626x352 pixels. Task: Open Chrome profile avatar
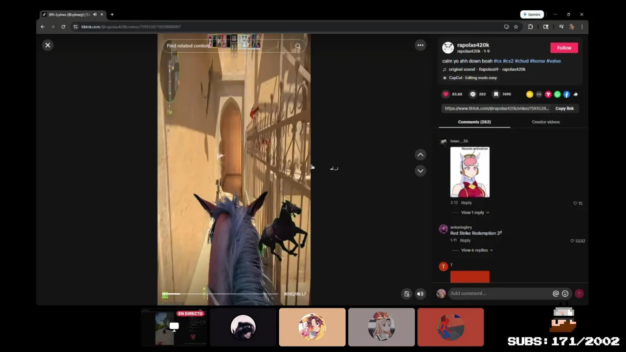(x=572, y=27)
